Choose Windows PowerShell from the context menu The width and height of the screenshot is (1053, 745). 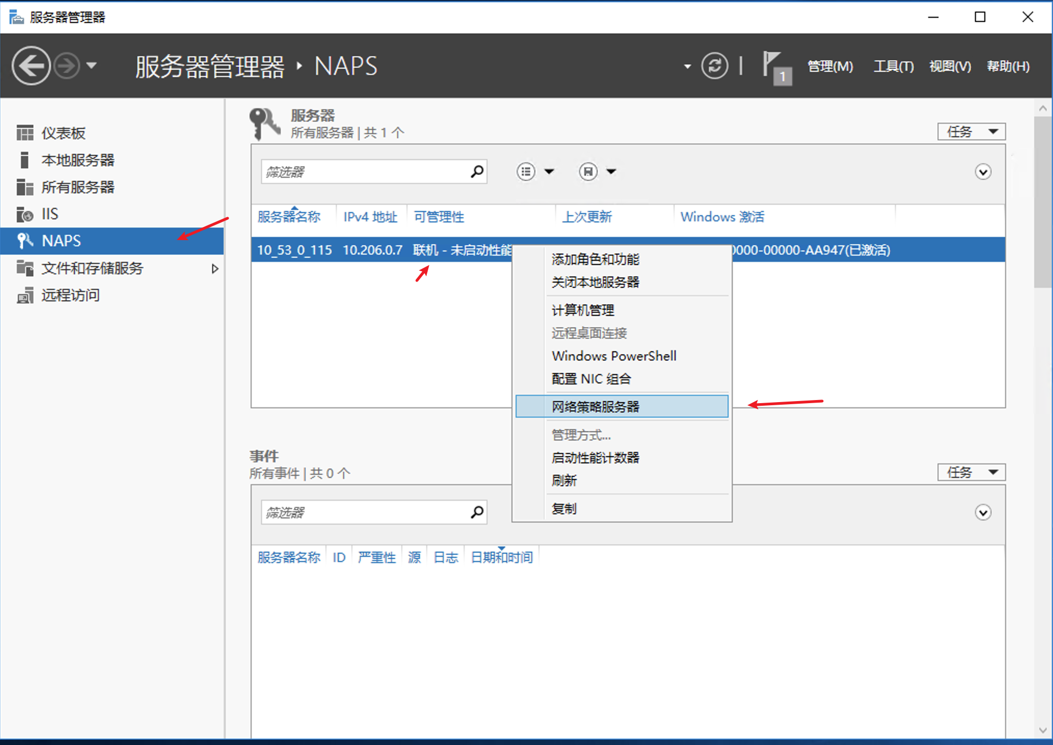point(614,356)
